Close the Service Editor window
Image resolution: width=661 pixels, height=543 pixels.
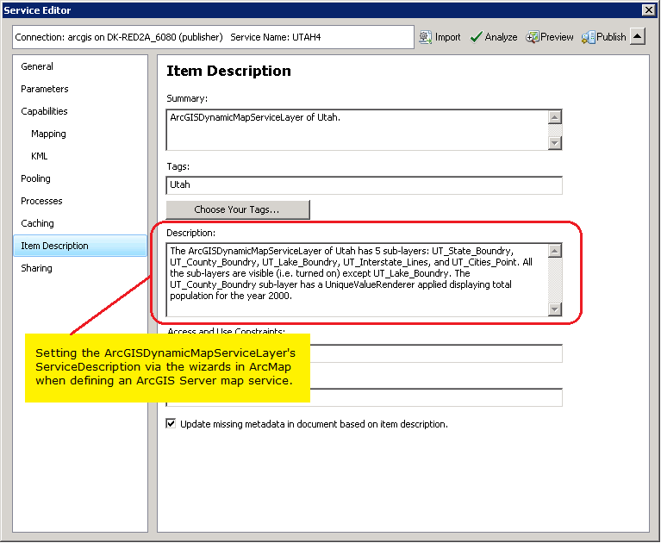(x=648, y=9)
